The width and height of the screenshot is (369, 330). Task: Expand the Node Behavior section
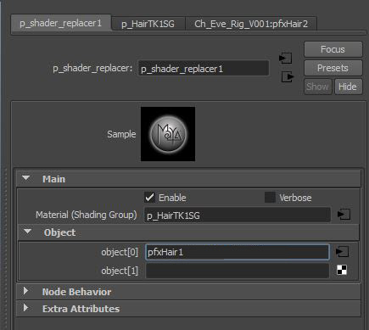click(26, 291)
